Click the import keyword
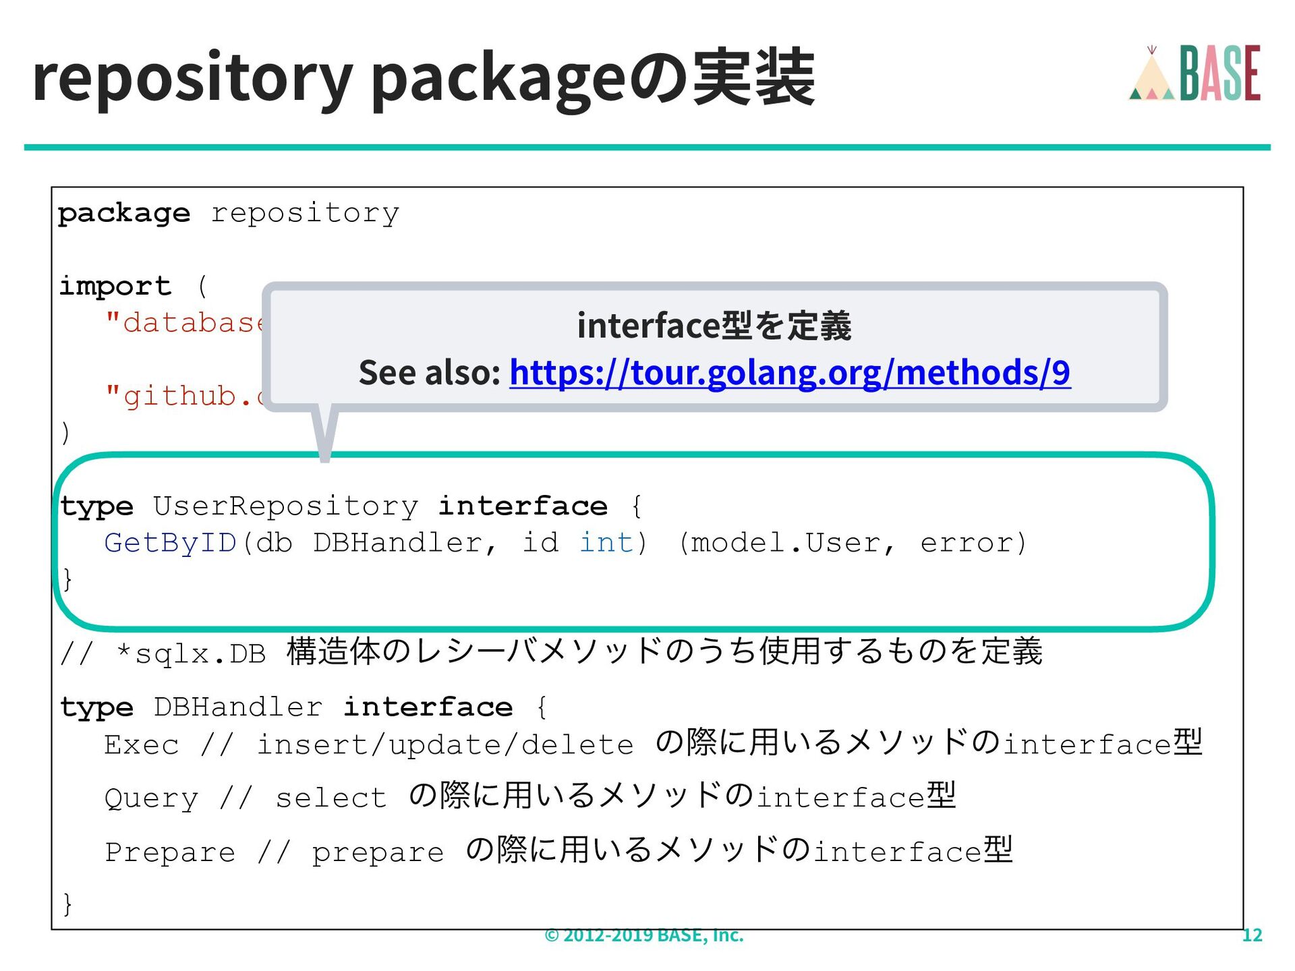Image resolution: width=1295 pixels, height=971 pixels. click(x=115, y=286)
